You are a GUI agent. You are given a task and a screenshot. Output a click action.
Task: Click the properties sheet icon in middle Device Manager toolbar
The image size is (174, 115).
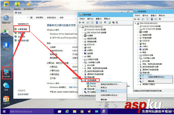[x=92, y=23]
